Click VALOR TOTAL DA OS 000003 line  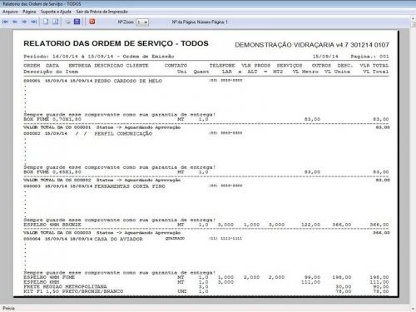[206, 233]
